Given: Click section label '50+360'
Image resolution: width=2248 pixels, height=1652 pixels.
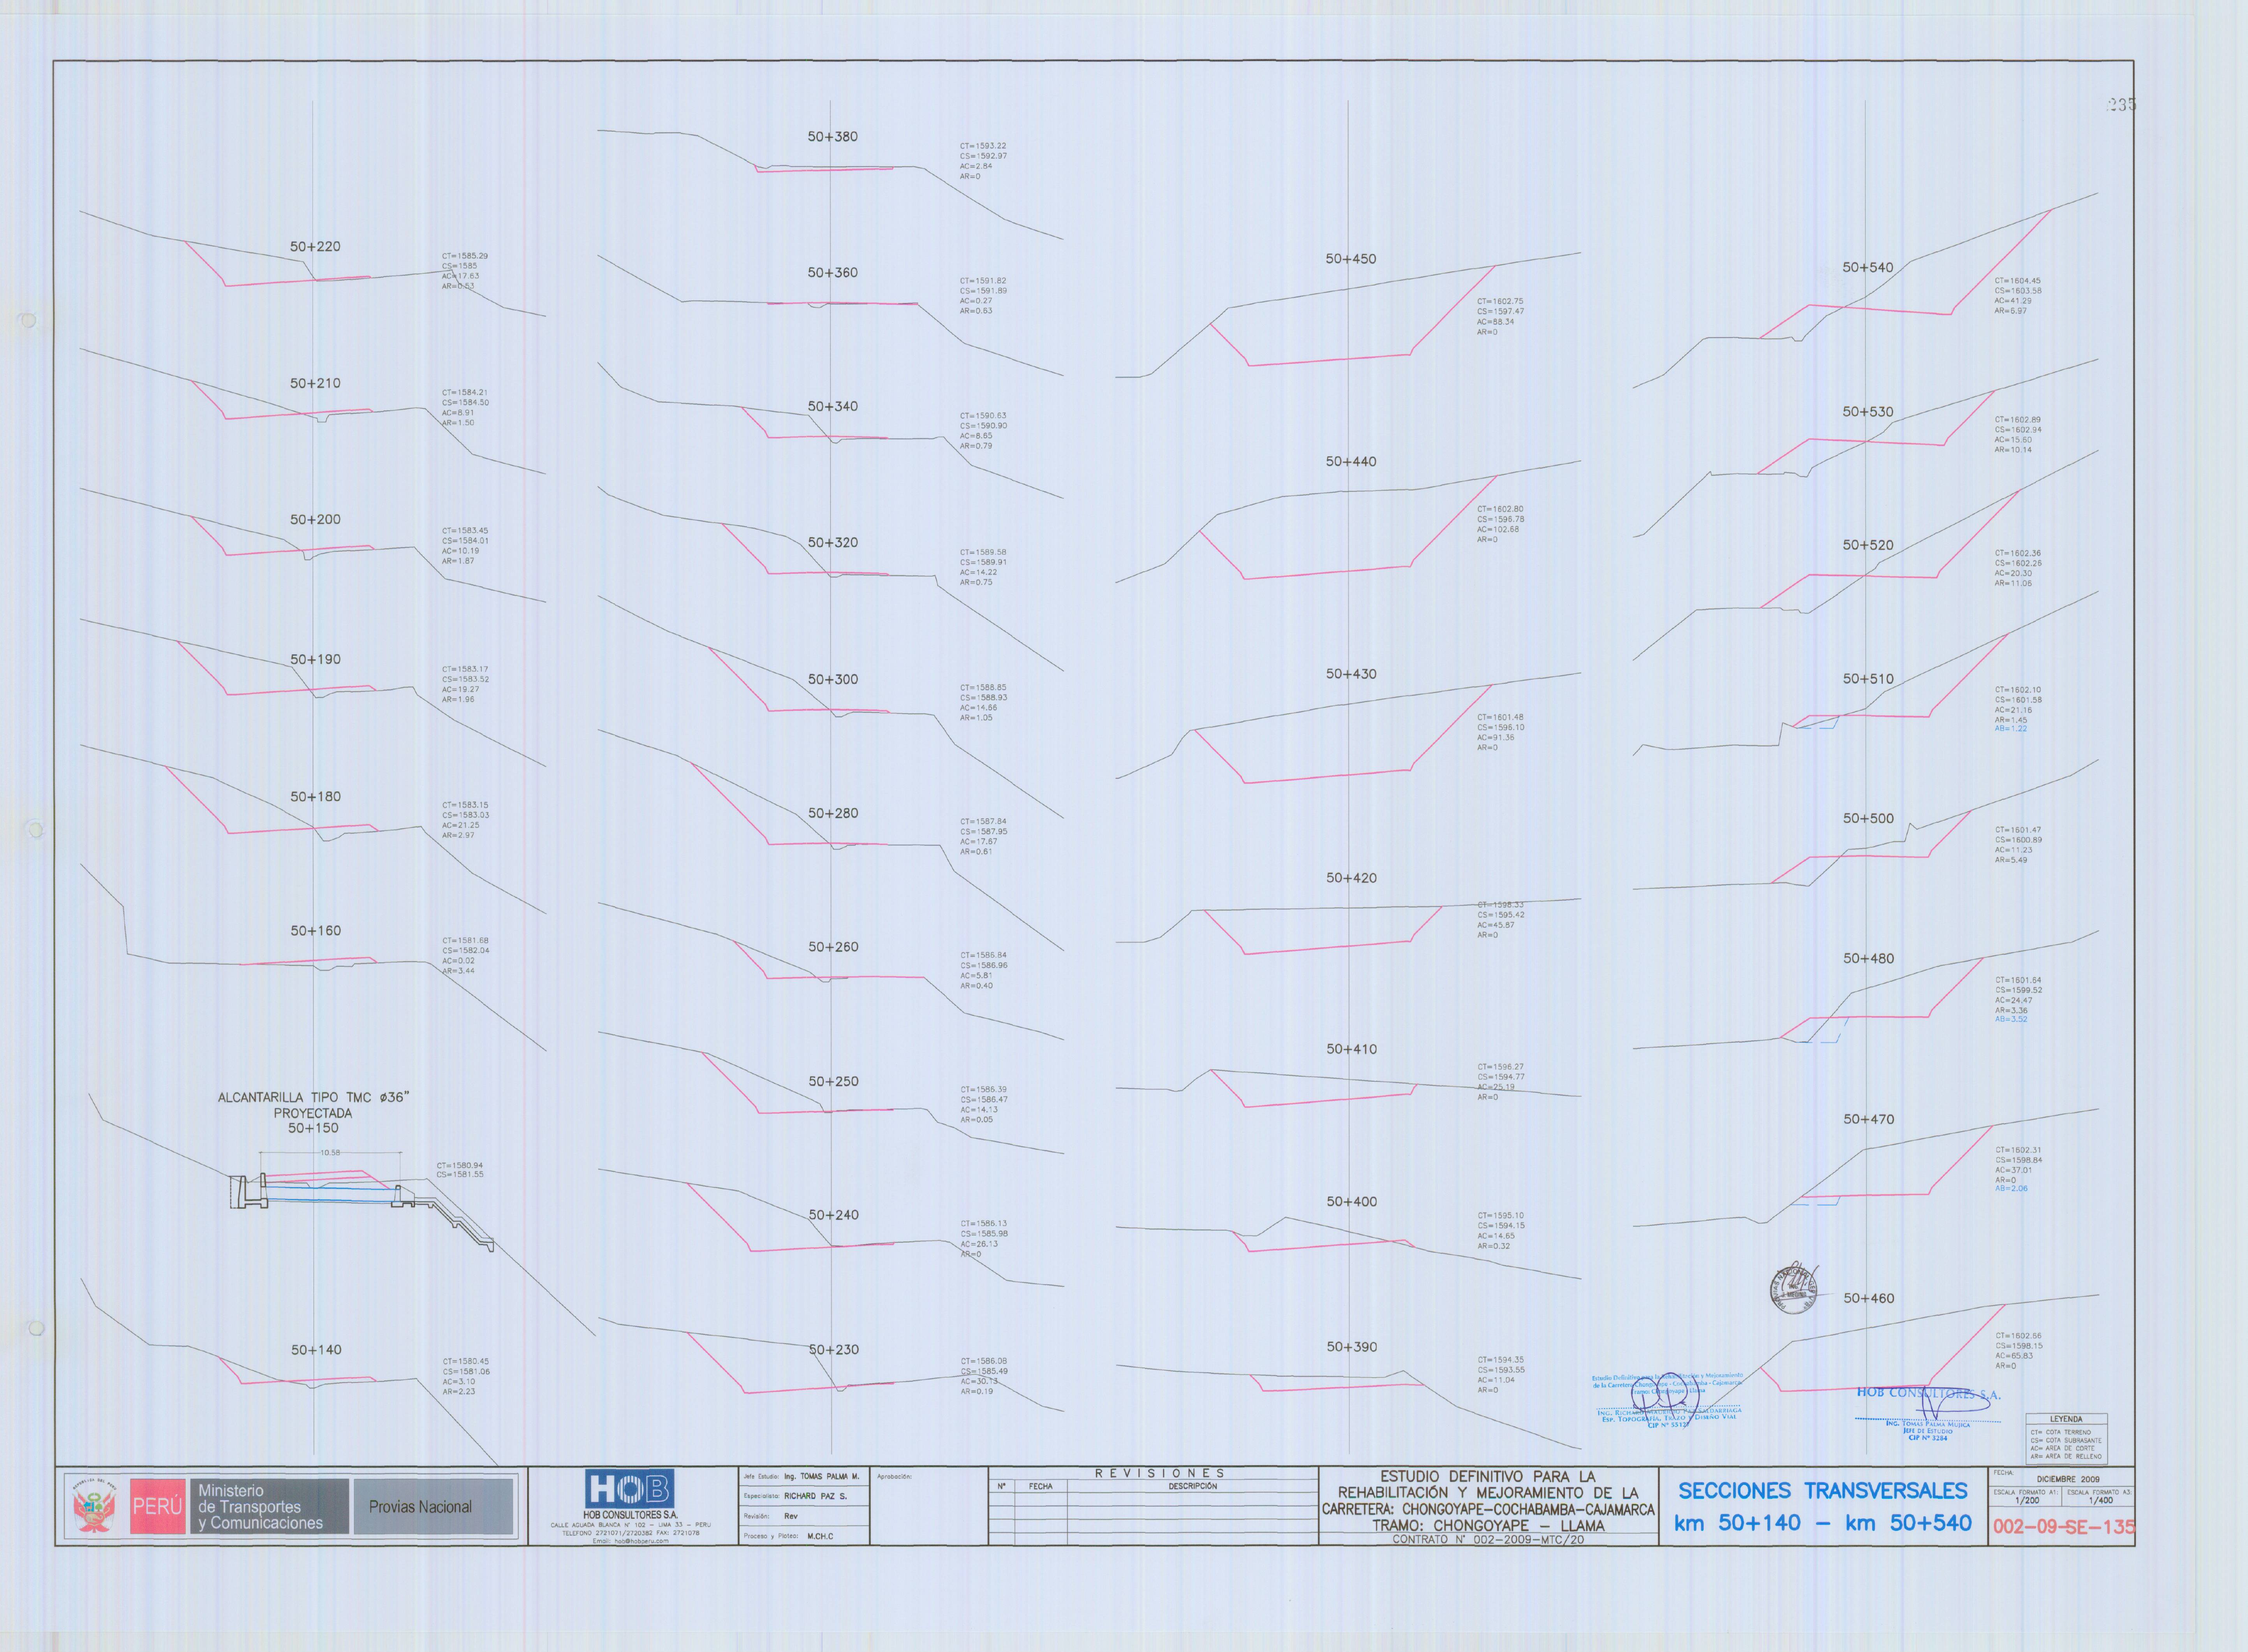Looking at the screenshot, I should point(832,272).
